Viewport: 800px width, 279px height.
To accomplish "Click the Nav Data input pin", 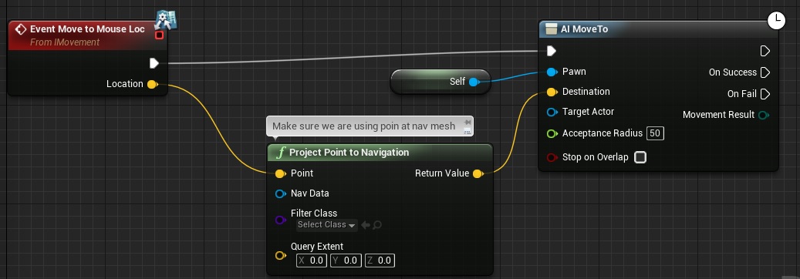I will tap(280, 193).
